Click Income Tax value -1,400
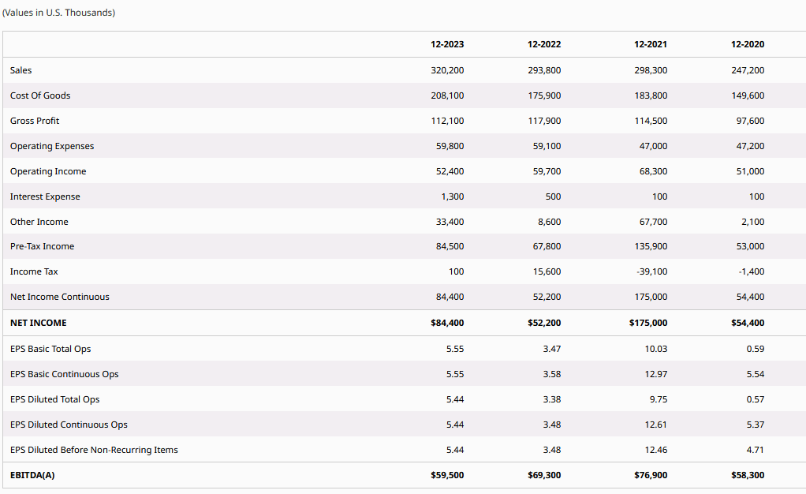Screen dimensions: 806x494 point(752,271)
